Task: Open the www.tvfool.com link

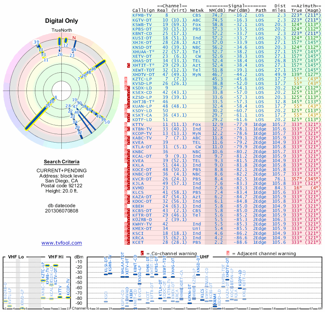Action: click(62, 243)
